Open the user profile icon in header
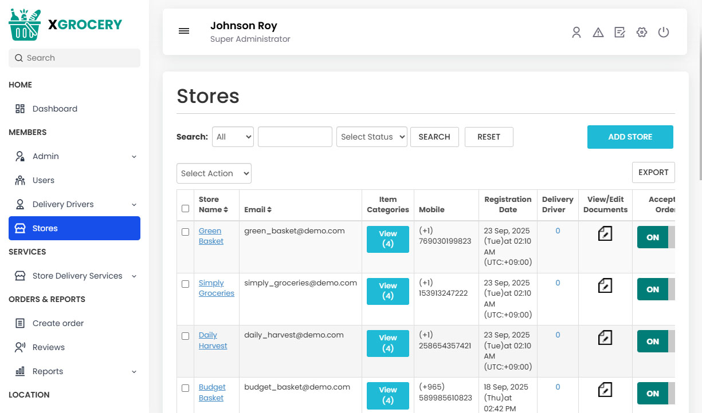 (576, 33)
